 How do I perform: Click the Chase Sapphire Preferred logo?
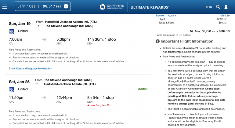111,6
